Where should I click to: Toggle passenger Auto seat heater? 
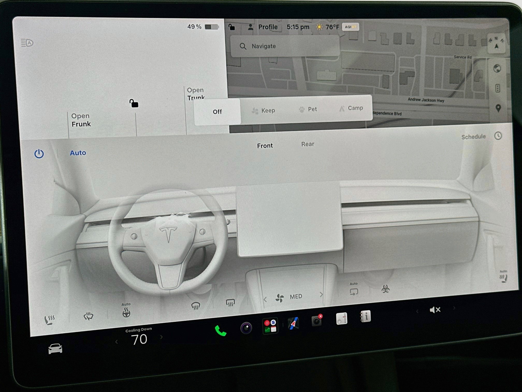coord(504,276)
